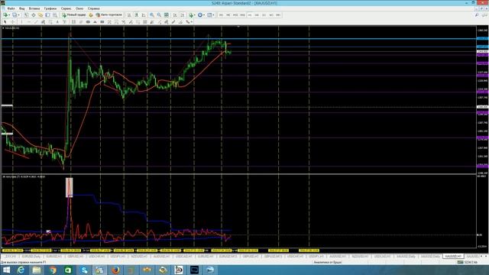Zoom out on the chart
489x275 pixels.
(159, 15)
